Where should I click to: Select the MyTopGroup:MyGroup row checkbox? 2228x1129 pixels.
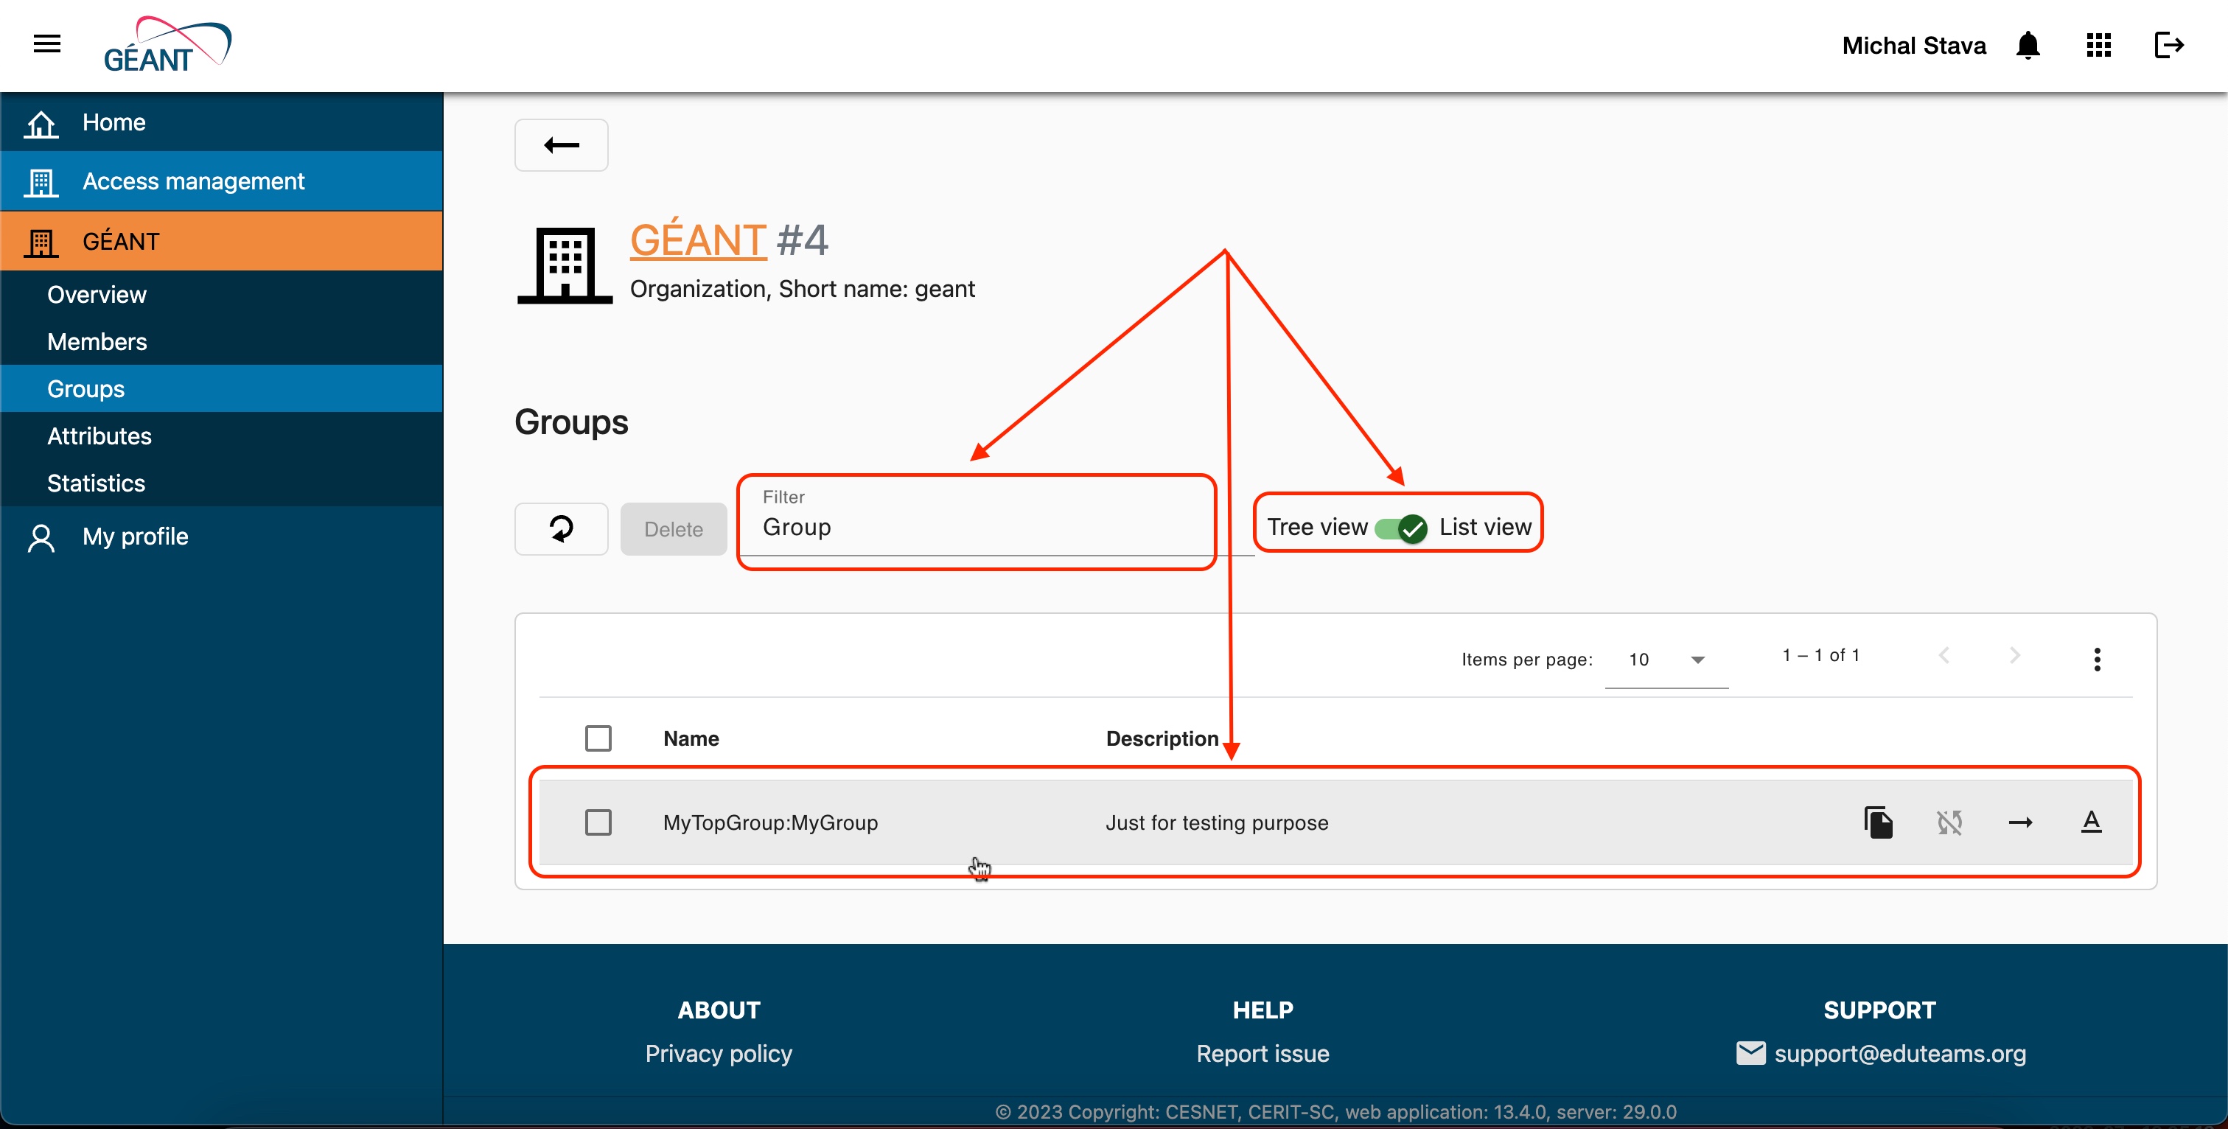click(x=598, y=822)
